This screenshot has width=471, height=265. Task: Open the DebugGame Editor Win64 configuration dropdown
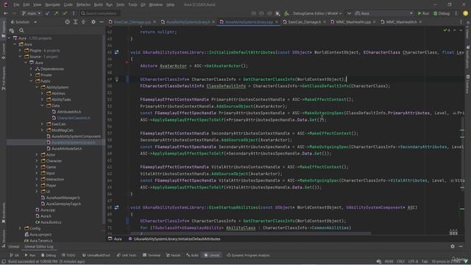pyautogui.click(x=317, y=13)
